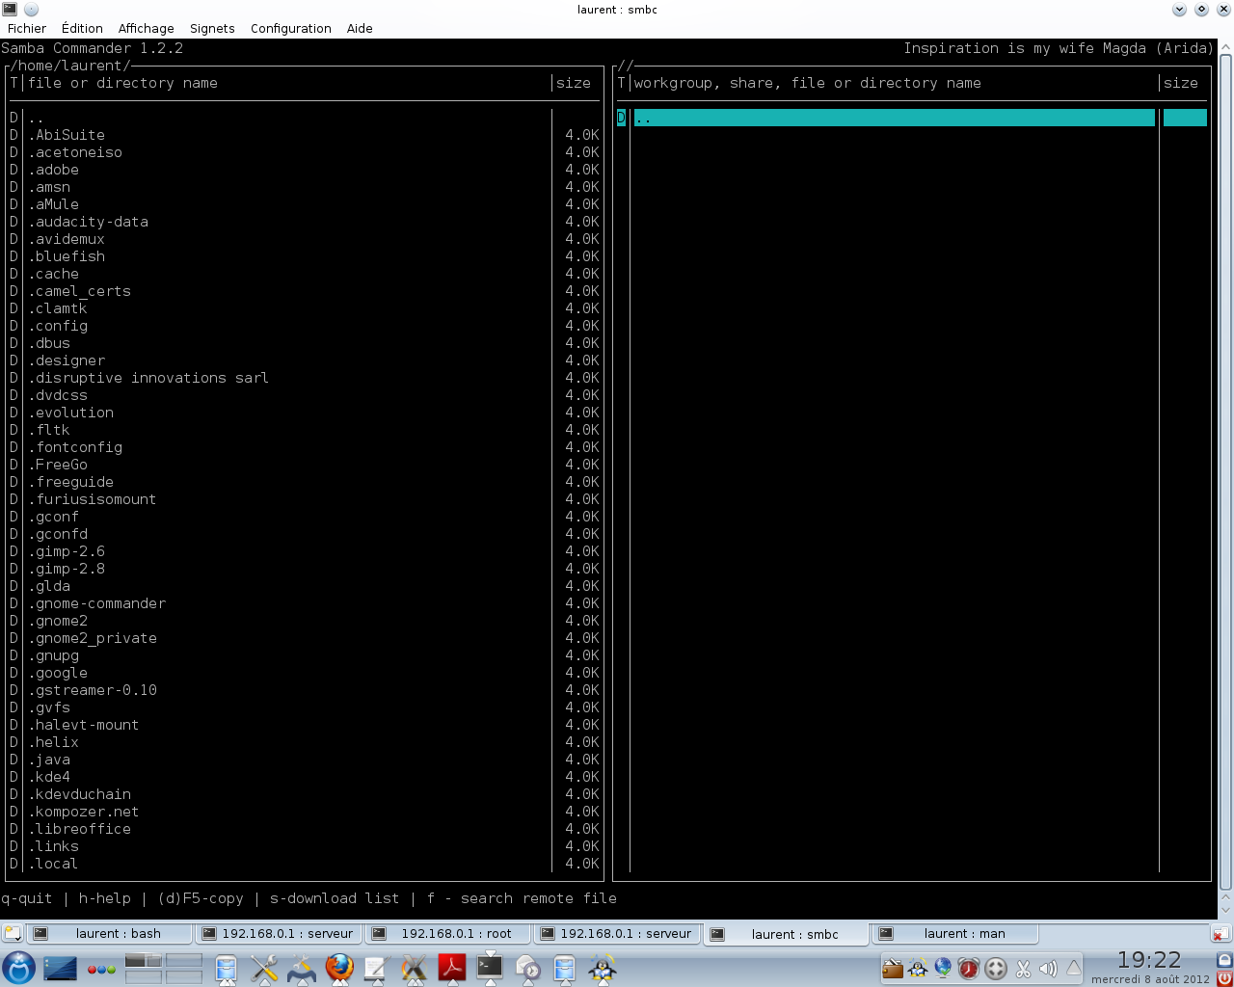Image resolution: width=1234 pixels, height=987 pixels.
Task: Switch to the 192.168.0.1 : root tab
Action: (448, 933)
